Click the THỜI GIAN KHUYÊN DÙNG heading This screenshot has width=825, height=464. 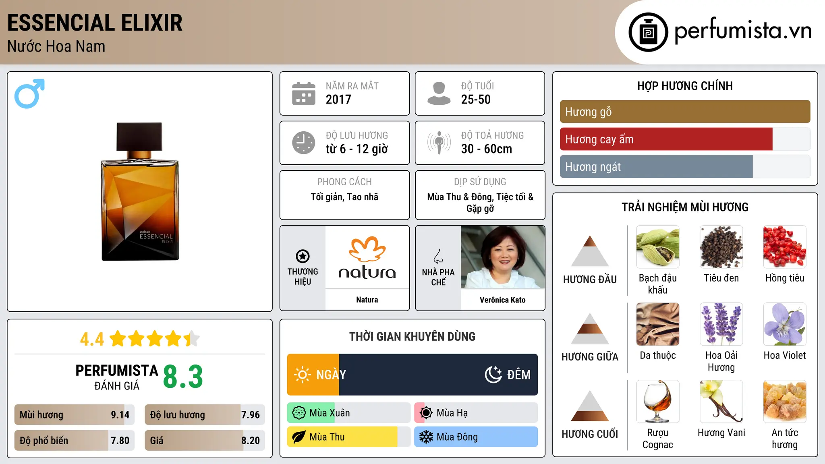tap(412, 336)
